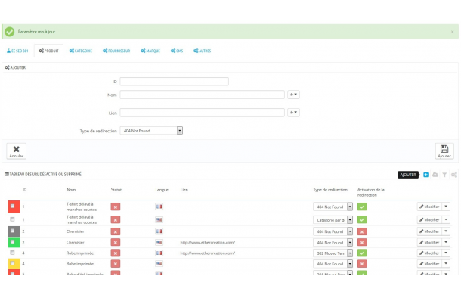The height and width of the screenshot is (295, 461).
Task: Click the 'Type de redirection' column header
Action: coord(330,190)
